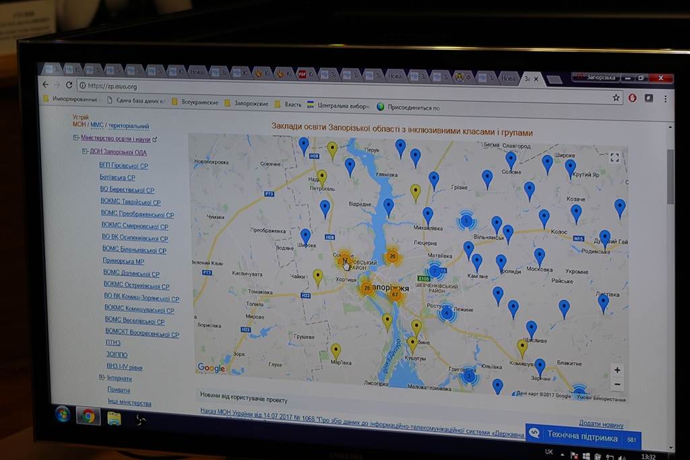Click the browser Back arrow

pyautogui.click(x=46, y=84)
